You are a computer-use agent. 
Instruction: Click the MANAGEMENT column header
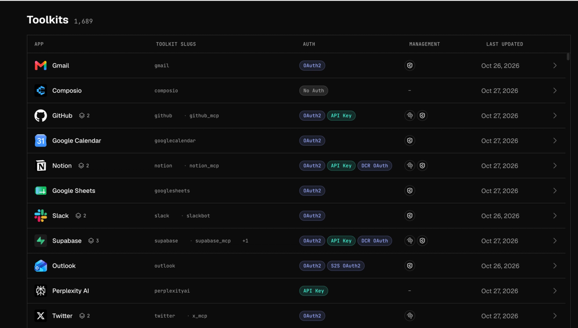[425, 44]
